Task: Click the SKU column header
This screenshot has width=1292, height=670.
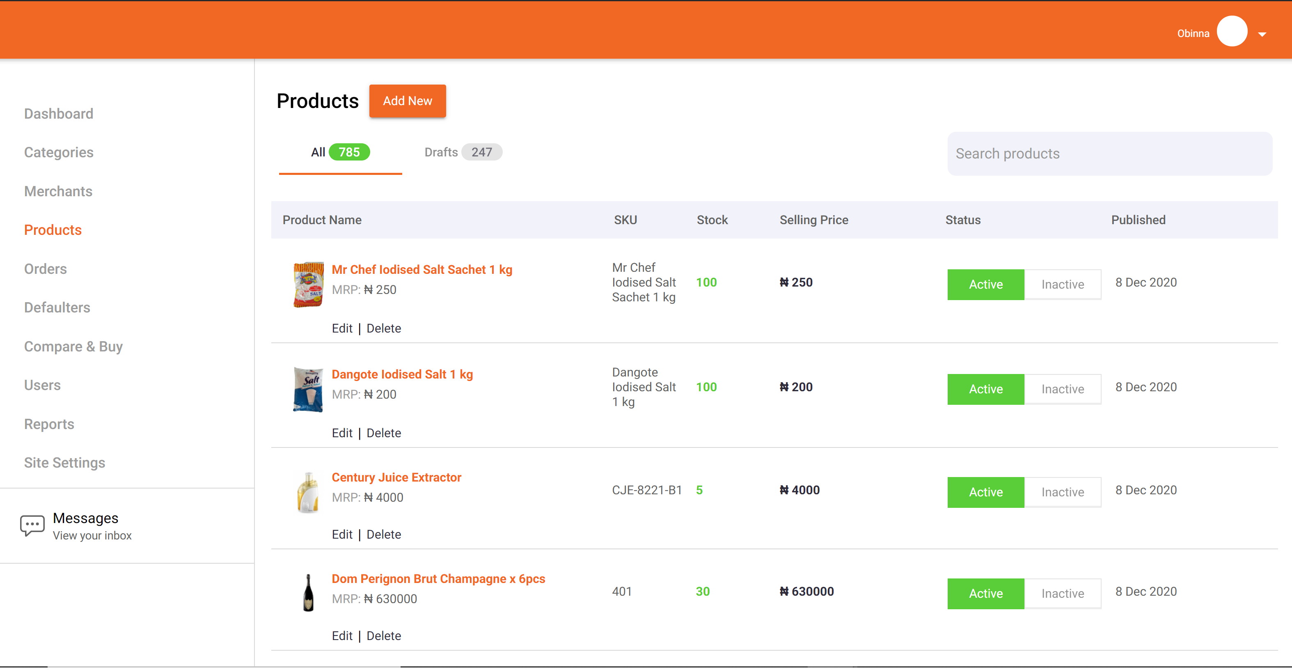Action: [x=625, y=220]
